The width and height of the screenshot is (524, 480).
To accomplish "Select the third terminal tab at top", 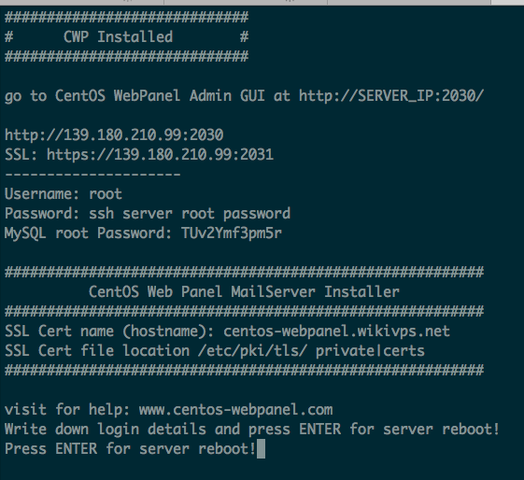I will tap(409, 2).
